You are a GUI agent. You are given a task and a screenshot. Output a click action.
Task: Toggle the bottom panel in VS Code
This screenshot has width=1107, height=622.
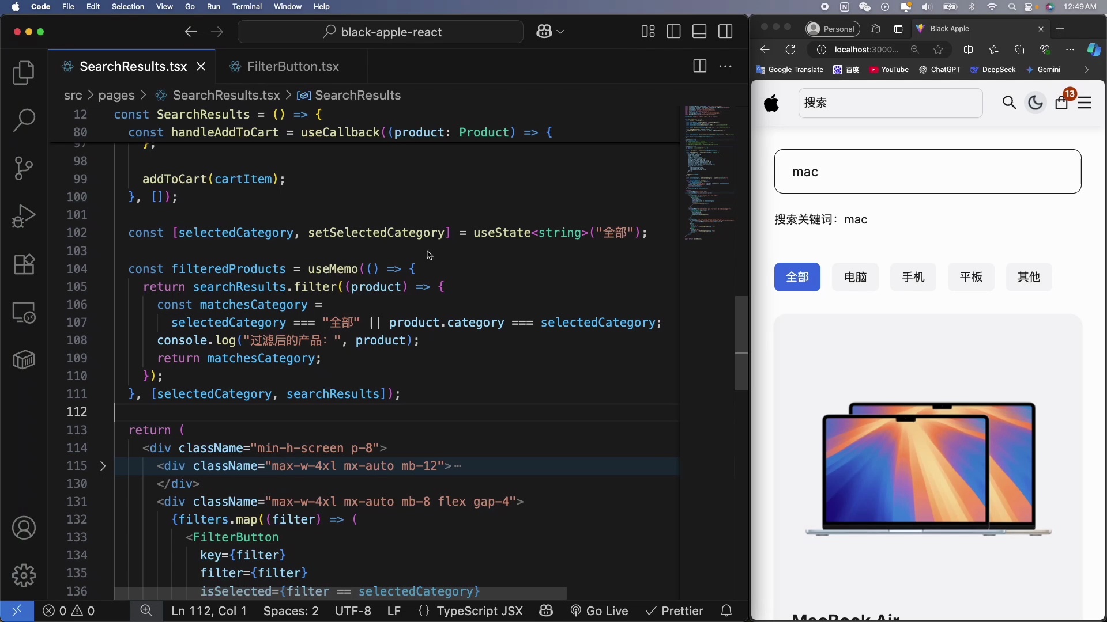tap(699, 32)
